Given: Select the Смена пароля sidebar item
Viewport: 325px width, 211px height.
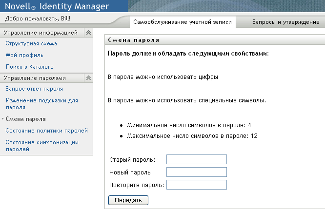Looking at the screenshot, I should pyautogui.click(x=26, y=118).
